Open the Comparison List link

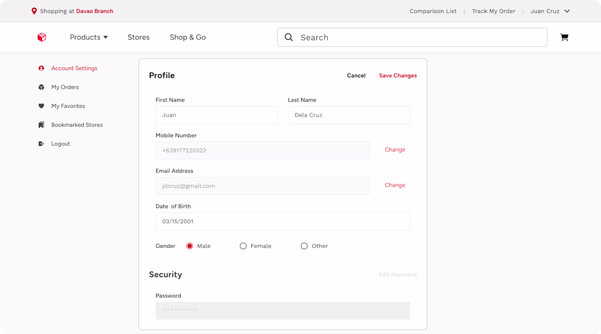433,11
